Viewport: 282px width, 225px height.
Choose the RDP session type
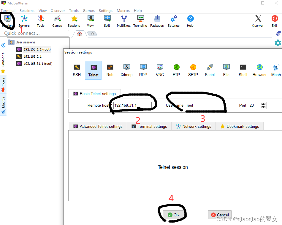[x=143, y=70]
